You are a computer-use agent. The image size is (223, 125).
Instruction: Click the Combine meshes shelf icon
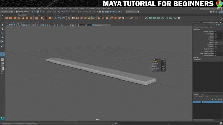(x=69, y=18)
